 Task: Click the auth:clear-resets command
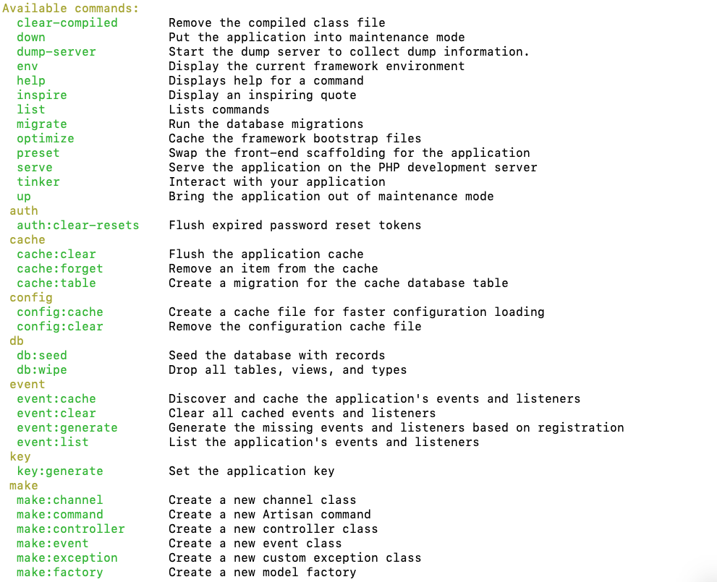(77, 226)
